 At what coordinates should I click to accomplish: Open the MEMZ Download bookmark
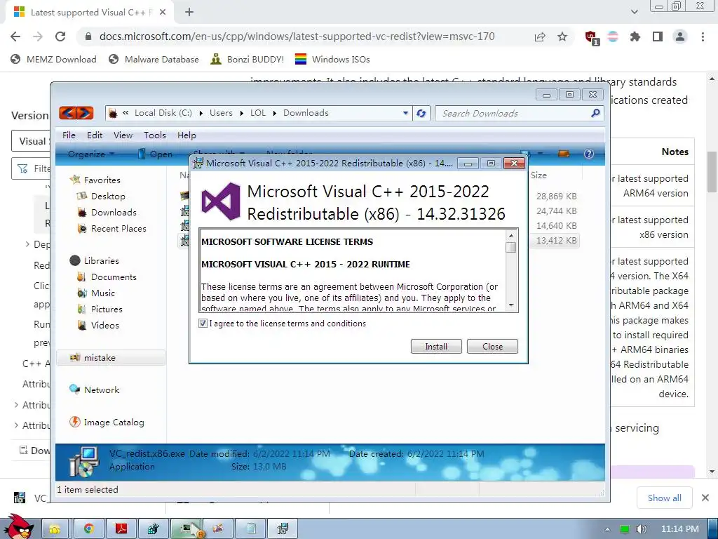(x=53, y=59)
